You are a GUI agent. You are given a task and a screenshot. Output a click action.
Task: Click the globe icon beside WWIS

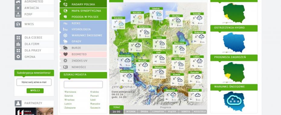click(18, 24)
